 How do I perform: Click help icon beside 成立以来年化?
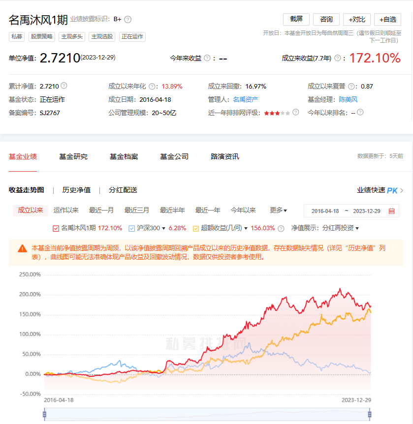(x=152, y=87)
